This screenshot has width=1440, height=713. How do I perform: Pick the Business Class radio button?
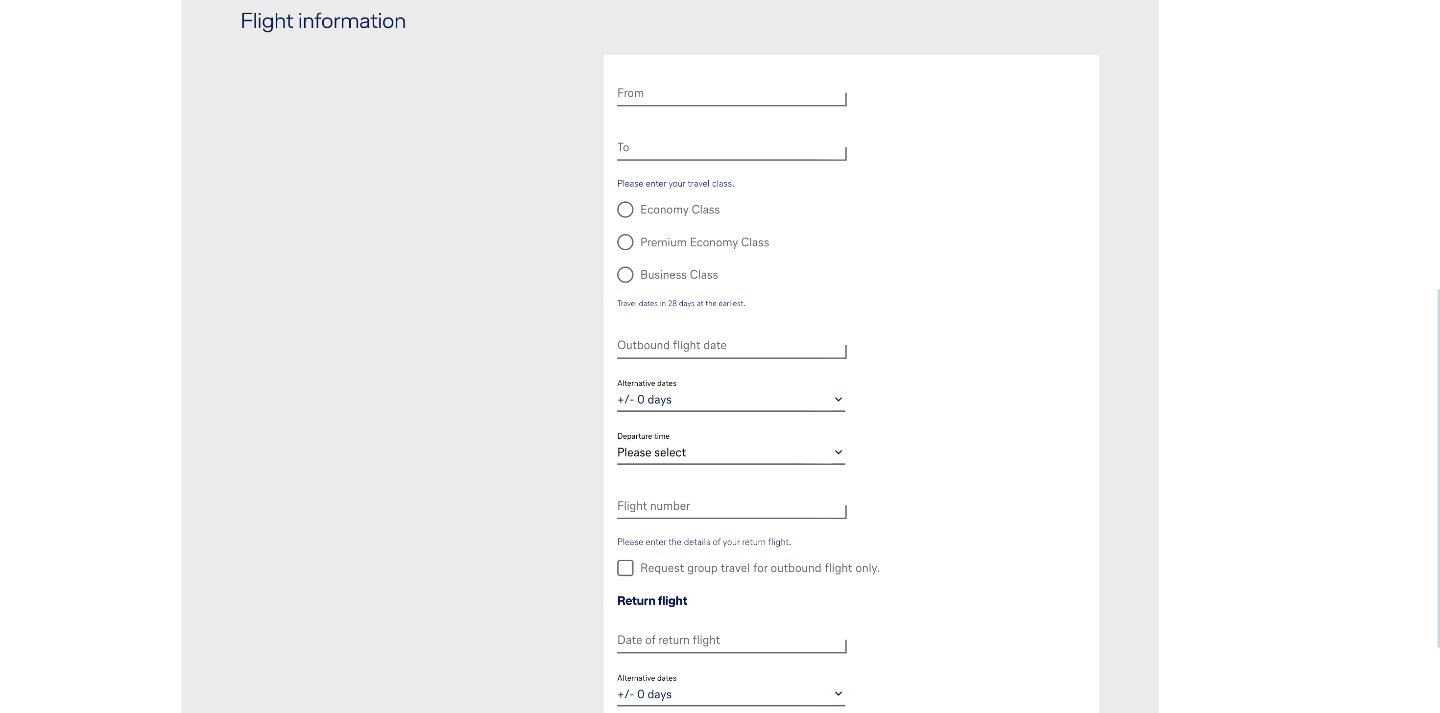(x=625, y=274)
